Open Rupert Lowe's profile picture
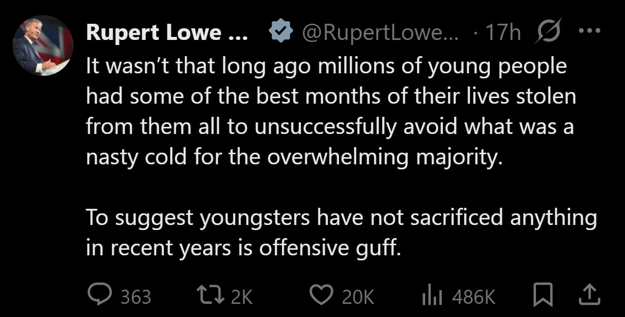Viewport: 625px width, 317px height. (x=43, y=46)
